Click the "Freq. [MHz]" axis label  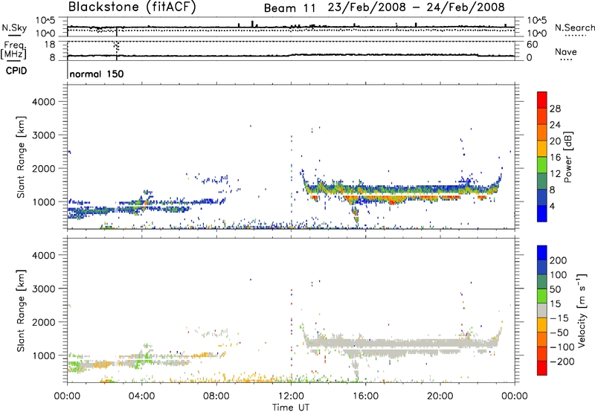pyautogui.click(x=13, y=50)
